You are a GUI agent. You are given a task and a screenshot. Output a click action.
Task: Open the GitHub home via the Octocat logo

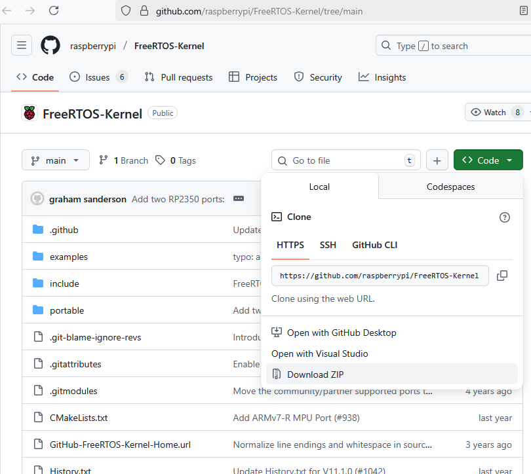[x=50, y=45]
